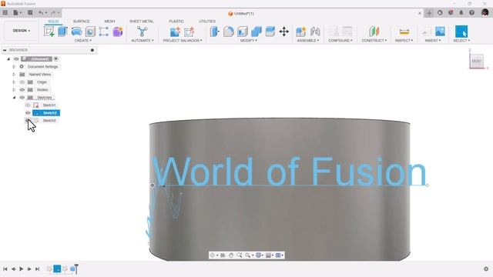Click the extrude feature in timeline
493x277 pixels.
click(72, 269)
